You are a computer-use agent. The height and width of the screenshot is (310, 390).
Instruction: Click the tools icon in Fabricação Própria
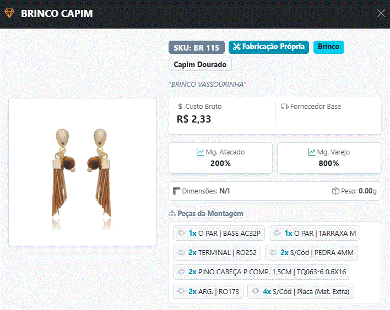pyautogui.click(x=237, y=46)
